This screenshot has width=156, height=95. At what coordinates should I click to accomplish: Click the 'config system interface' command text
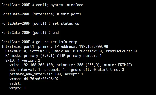60,5
